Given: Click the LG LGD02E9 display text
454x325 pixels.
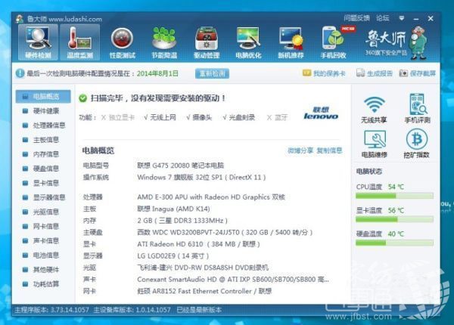Looking at the screenshot, I should [x=173, y=256].
